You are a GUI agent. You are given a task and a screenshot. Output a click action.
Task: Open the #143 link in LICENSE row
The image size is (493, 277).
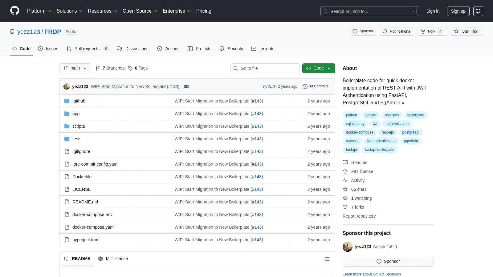pos(257,189)
